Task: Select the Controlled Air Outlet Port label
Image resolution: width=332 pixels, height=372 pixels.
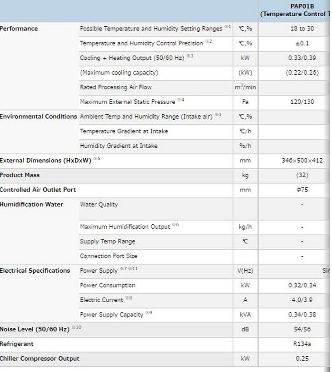Action: pos(37,190)
